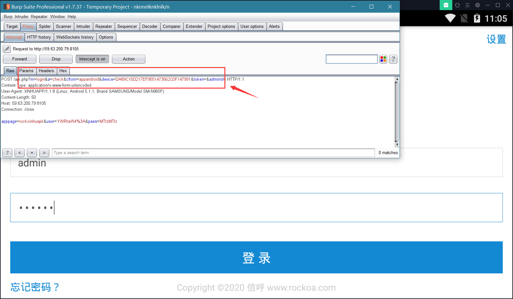Select the Params view tab
Image resolution: width=513 pixels, height=299 pixels.
pos(26,71)
